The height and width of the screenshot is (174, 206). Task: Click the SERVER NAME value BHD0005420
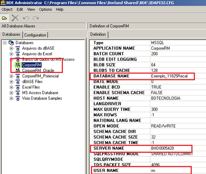[162, 148]
